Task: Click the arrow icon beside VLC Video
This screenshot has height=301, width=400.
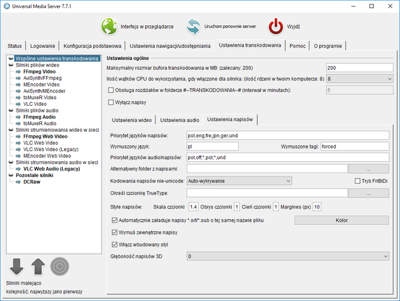Action: pos(18,104)
